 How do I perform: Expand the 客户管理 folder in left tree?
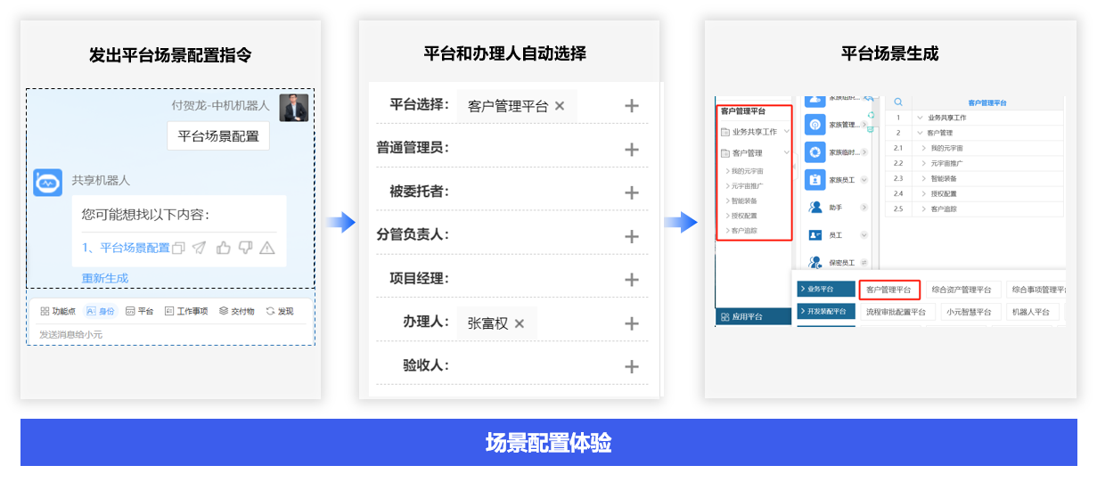pyautogui.click(x=787, y=152)
